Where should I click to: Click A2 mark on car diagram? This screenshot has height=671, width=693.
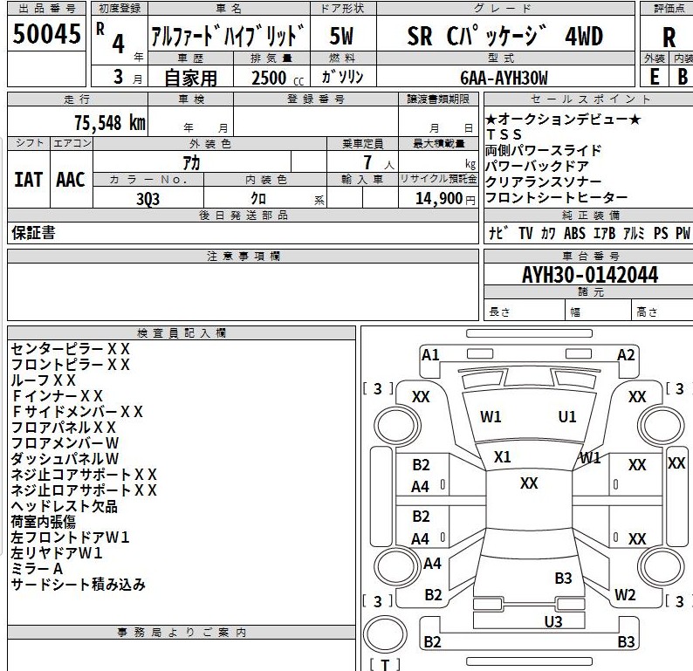pos(626,355)
